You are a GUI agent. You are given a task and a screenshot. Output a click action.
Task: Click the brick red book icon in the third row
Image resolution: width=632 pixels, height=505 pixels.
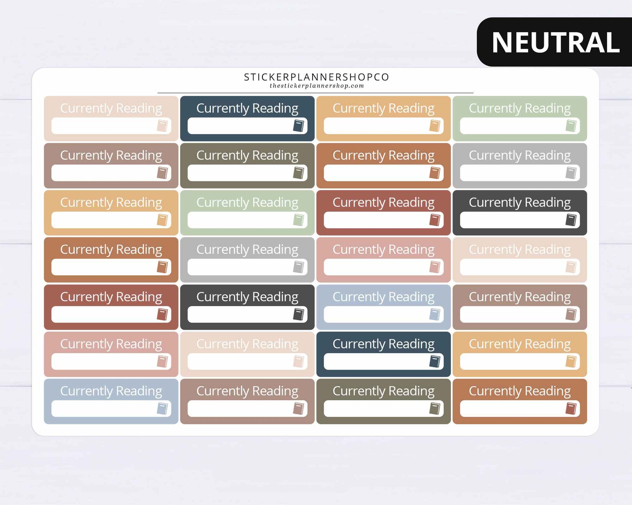[435, 220]
